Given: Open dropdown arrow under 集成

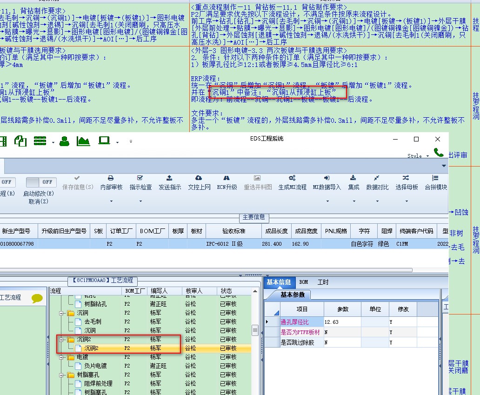Looking at the screenshot, I should pyautogui.click(x=354, y=201).
